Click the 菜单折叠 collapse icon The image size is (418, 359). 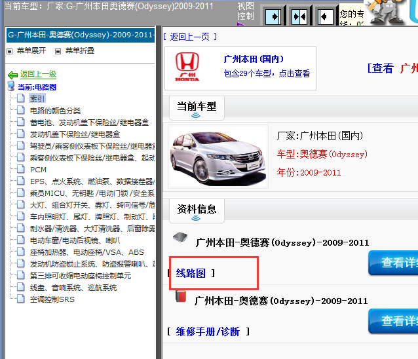pos(58,51)
